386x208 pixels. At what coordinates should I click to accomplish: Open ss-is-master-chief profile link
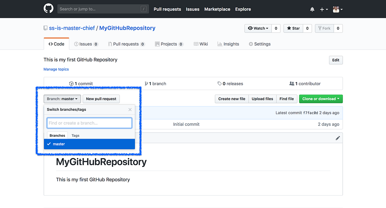click(72, 28)
